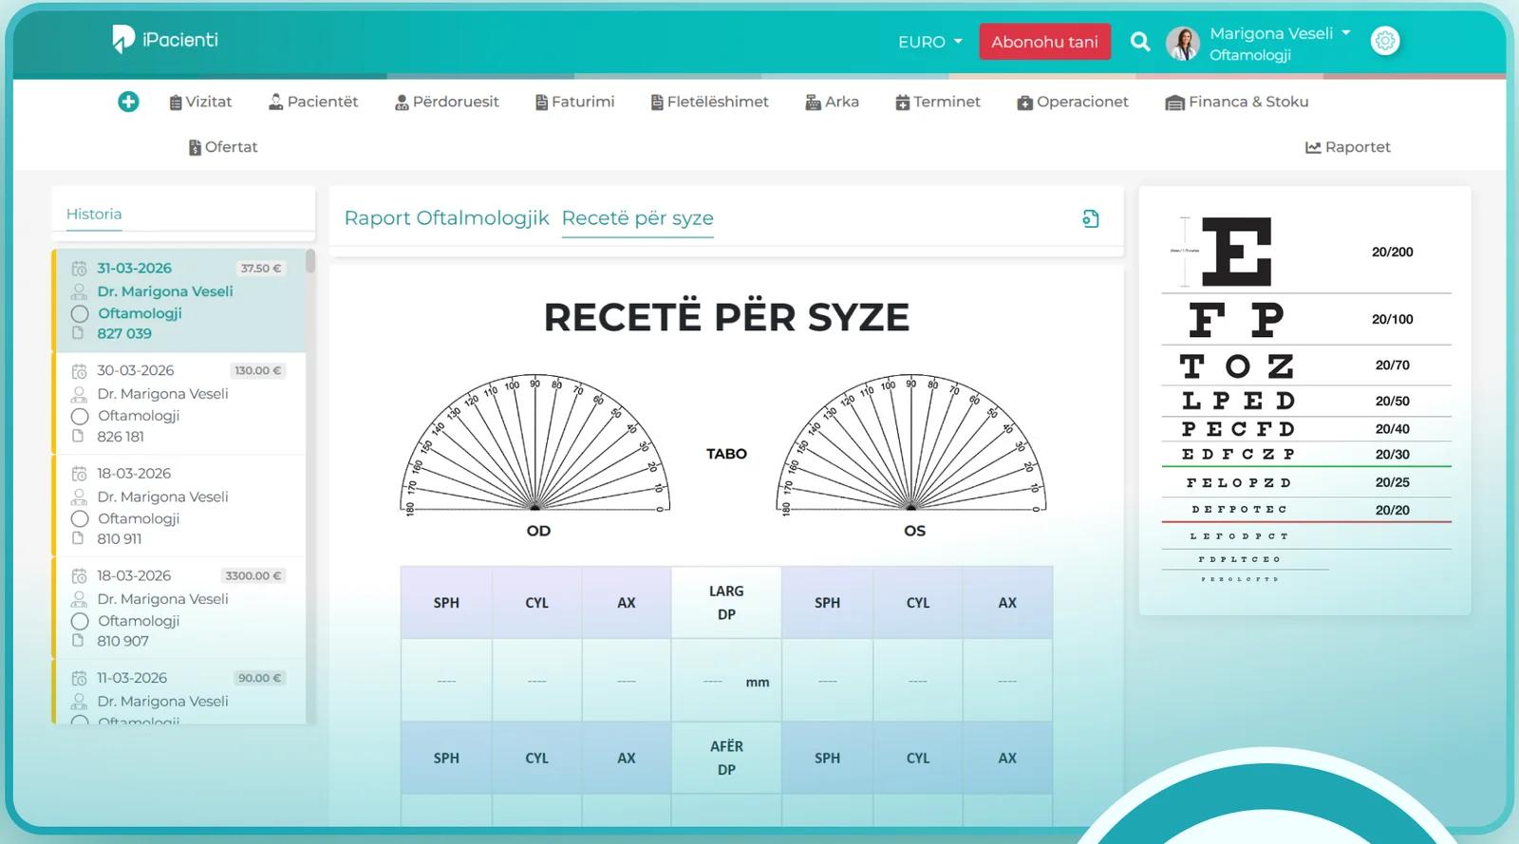Toggle circle next to Oftamologji for visit 826 181
Viewport: 1519px width, 844px height.
pos(80,417)
